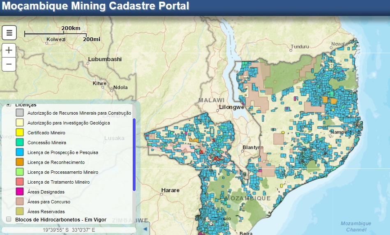390x235 pixels.
Task: Zoom in with the plus button
Action: [9, 51]
